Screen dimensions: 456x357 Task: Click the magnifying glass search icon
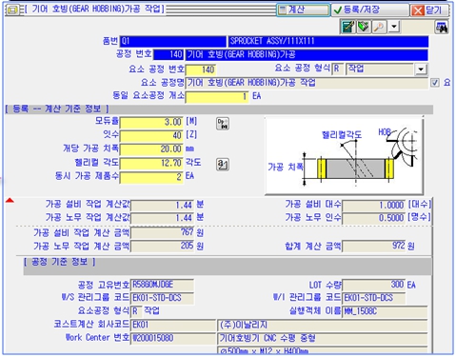coord(379,27)
